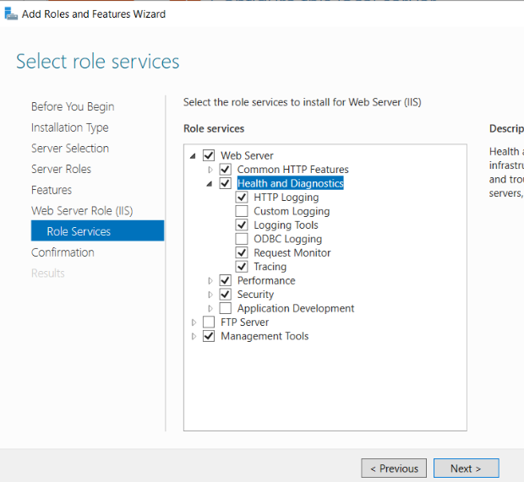The width and height of the screenshot is (524, 482).
Task: Open the Web Server Role (IIS) step
Action: (82, 211)
